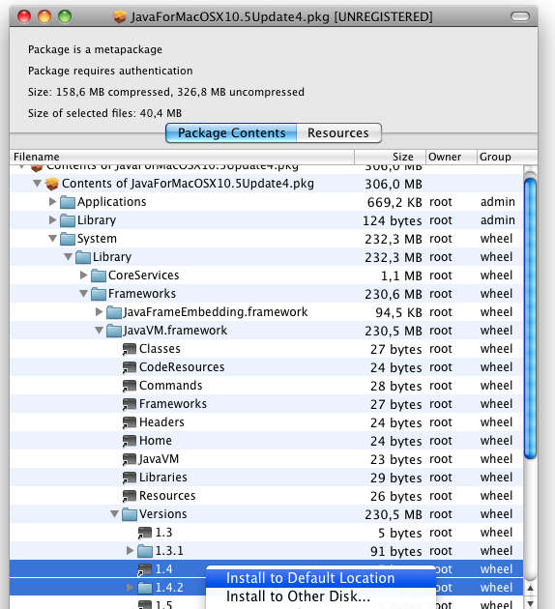Click the vertical scrollbar thumb
555x609 pixels.
click(x=530, y=318)
